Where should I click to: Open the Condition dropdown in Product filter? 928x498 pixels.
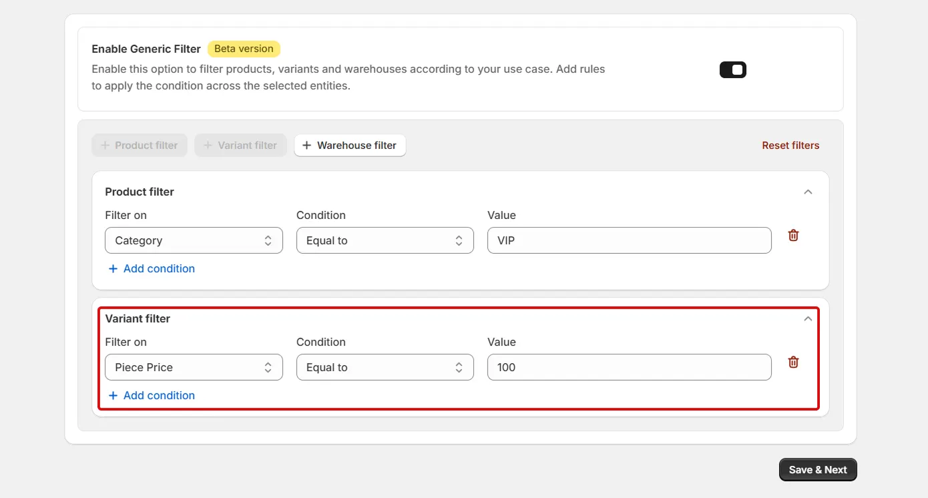coord(385,240)
